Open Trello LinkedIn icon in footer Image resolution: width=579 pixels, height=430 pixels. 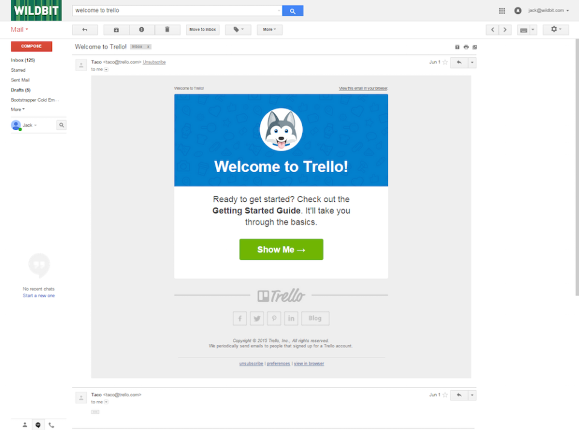point(291,318)
